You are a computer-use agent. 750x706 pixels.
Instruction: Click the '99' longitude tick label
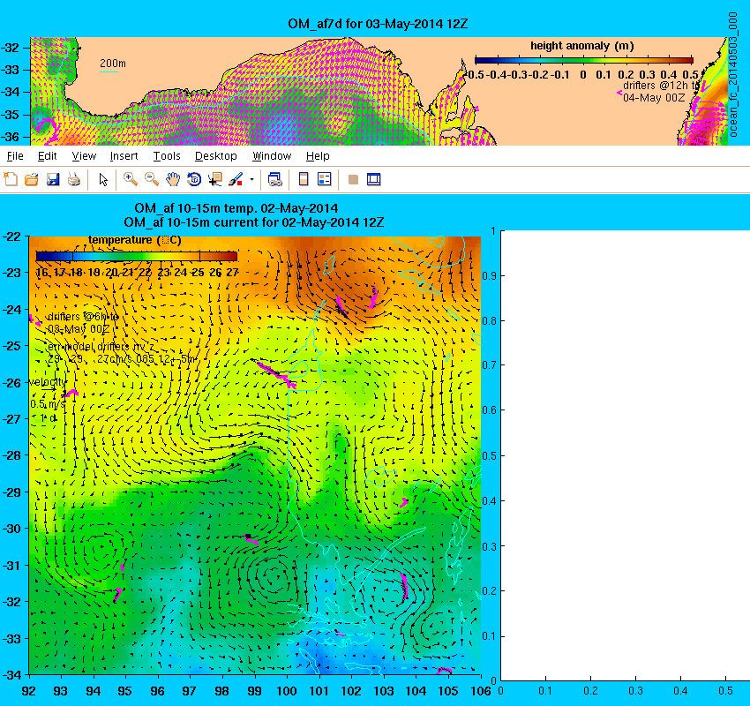point(254,691)
